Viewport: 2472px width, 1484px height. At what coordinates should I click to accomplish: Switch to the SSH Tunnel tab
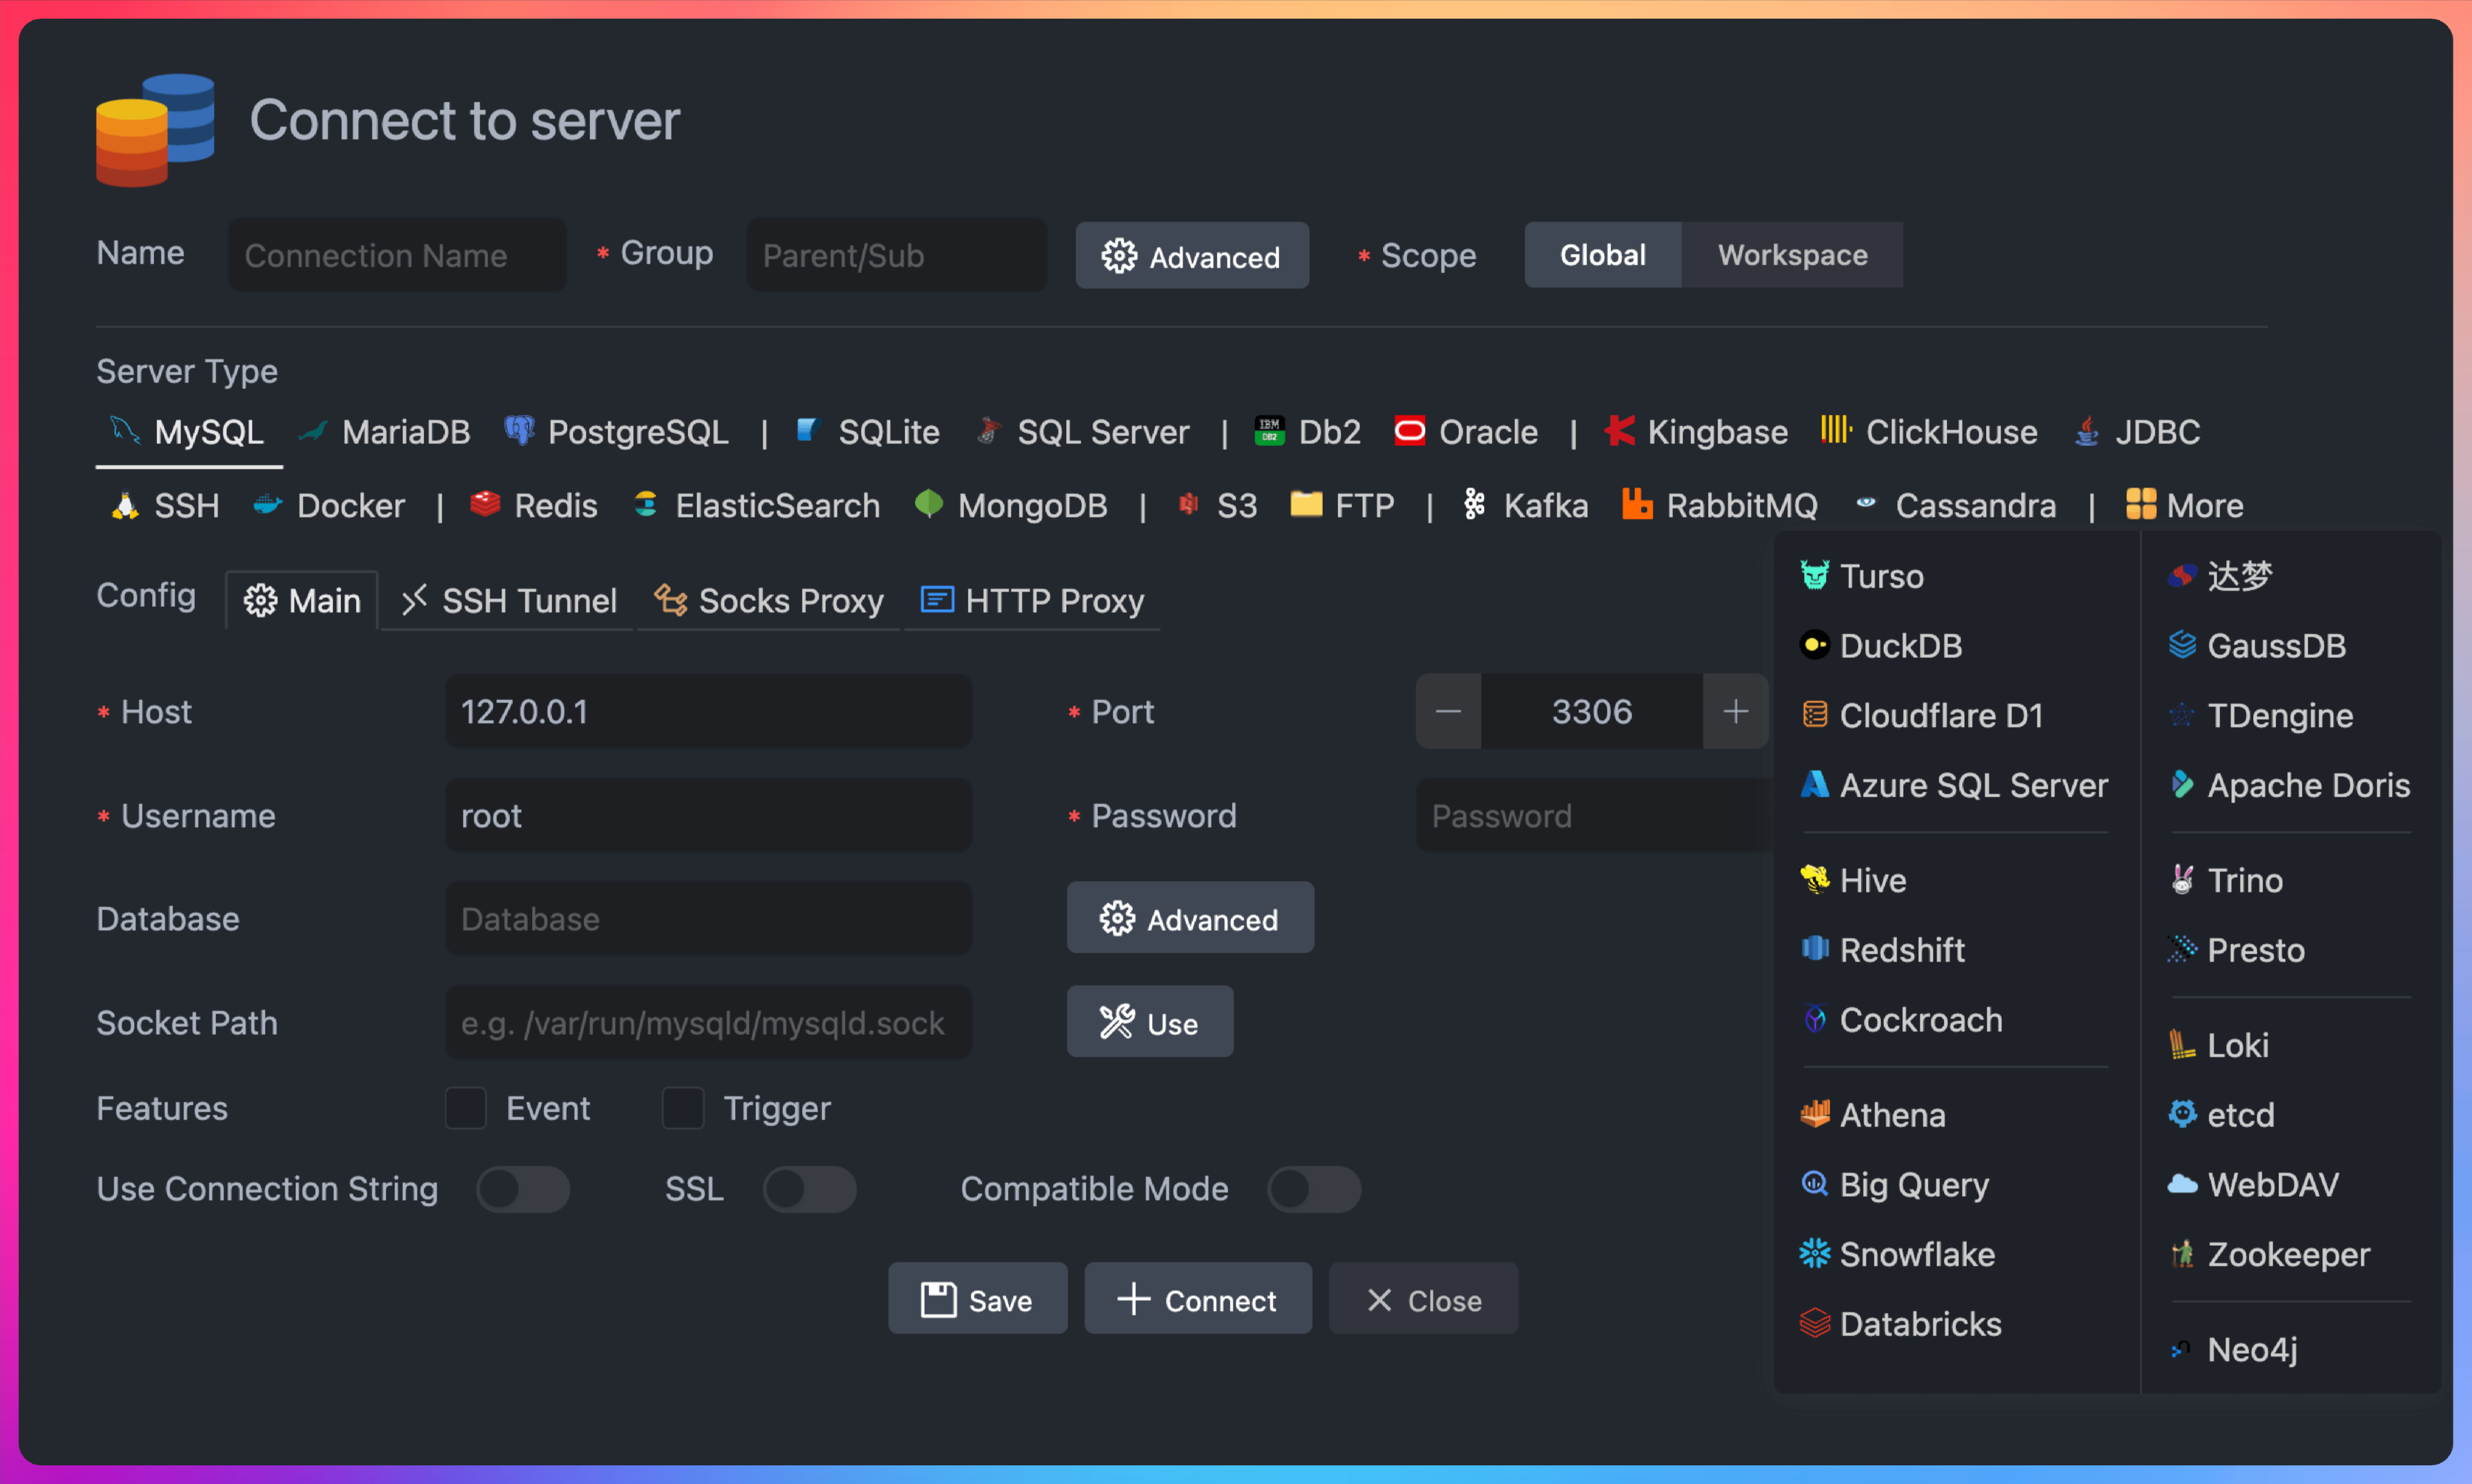point(509,601)
